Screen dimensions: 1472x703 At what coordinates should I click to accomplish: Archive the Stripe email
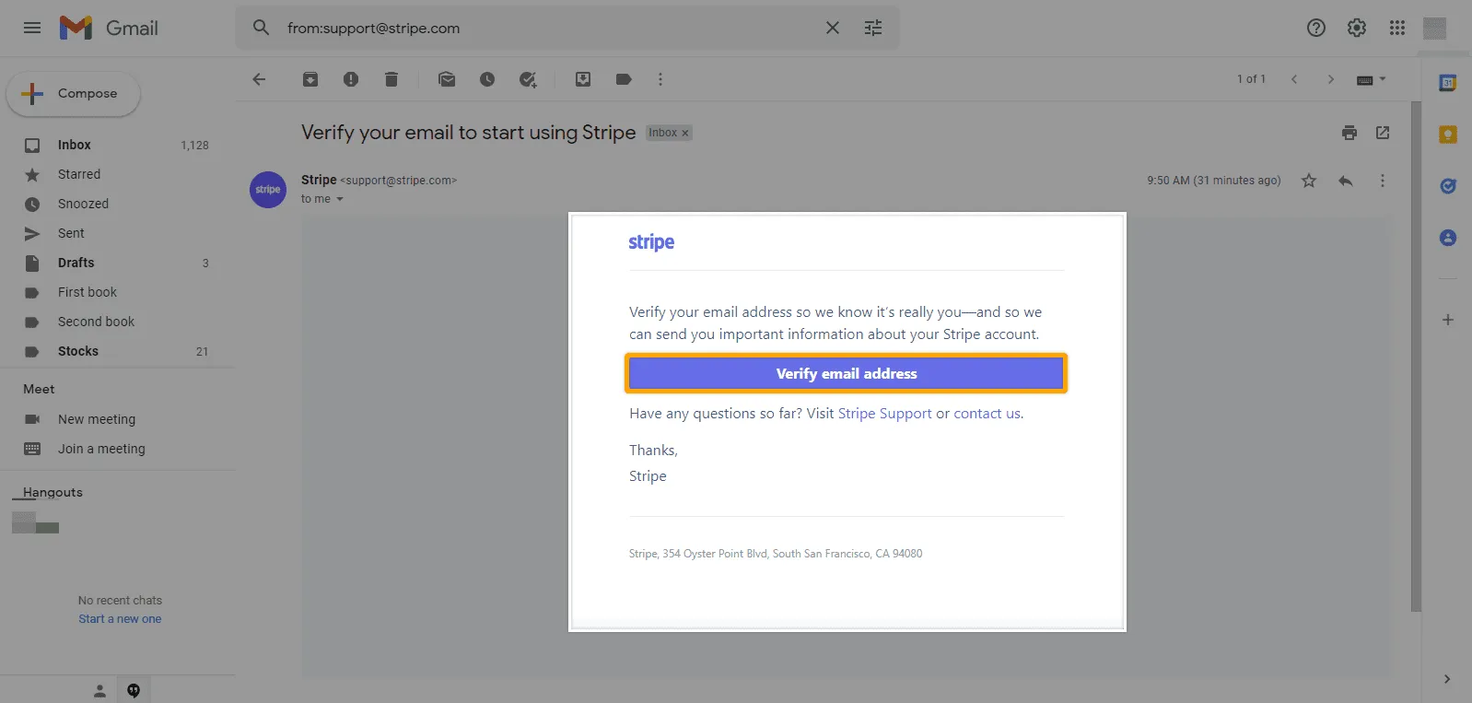(x=310, y=79)
